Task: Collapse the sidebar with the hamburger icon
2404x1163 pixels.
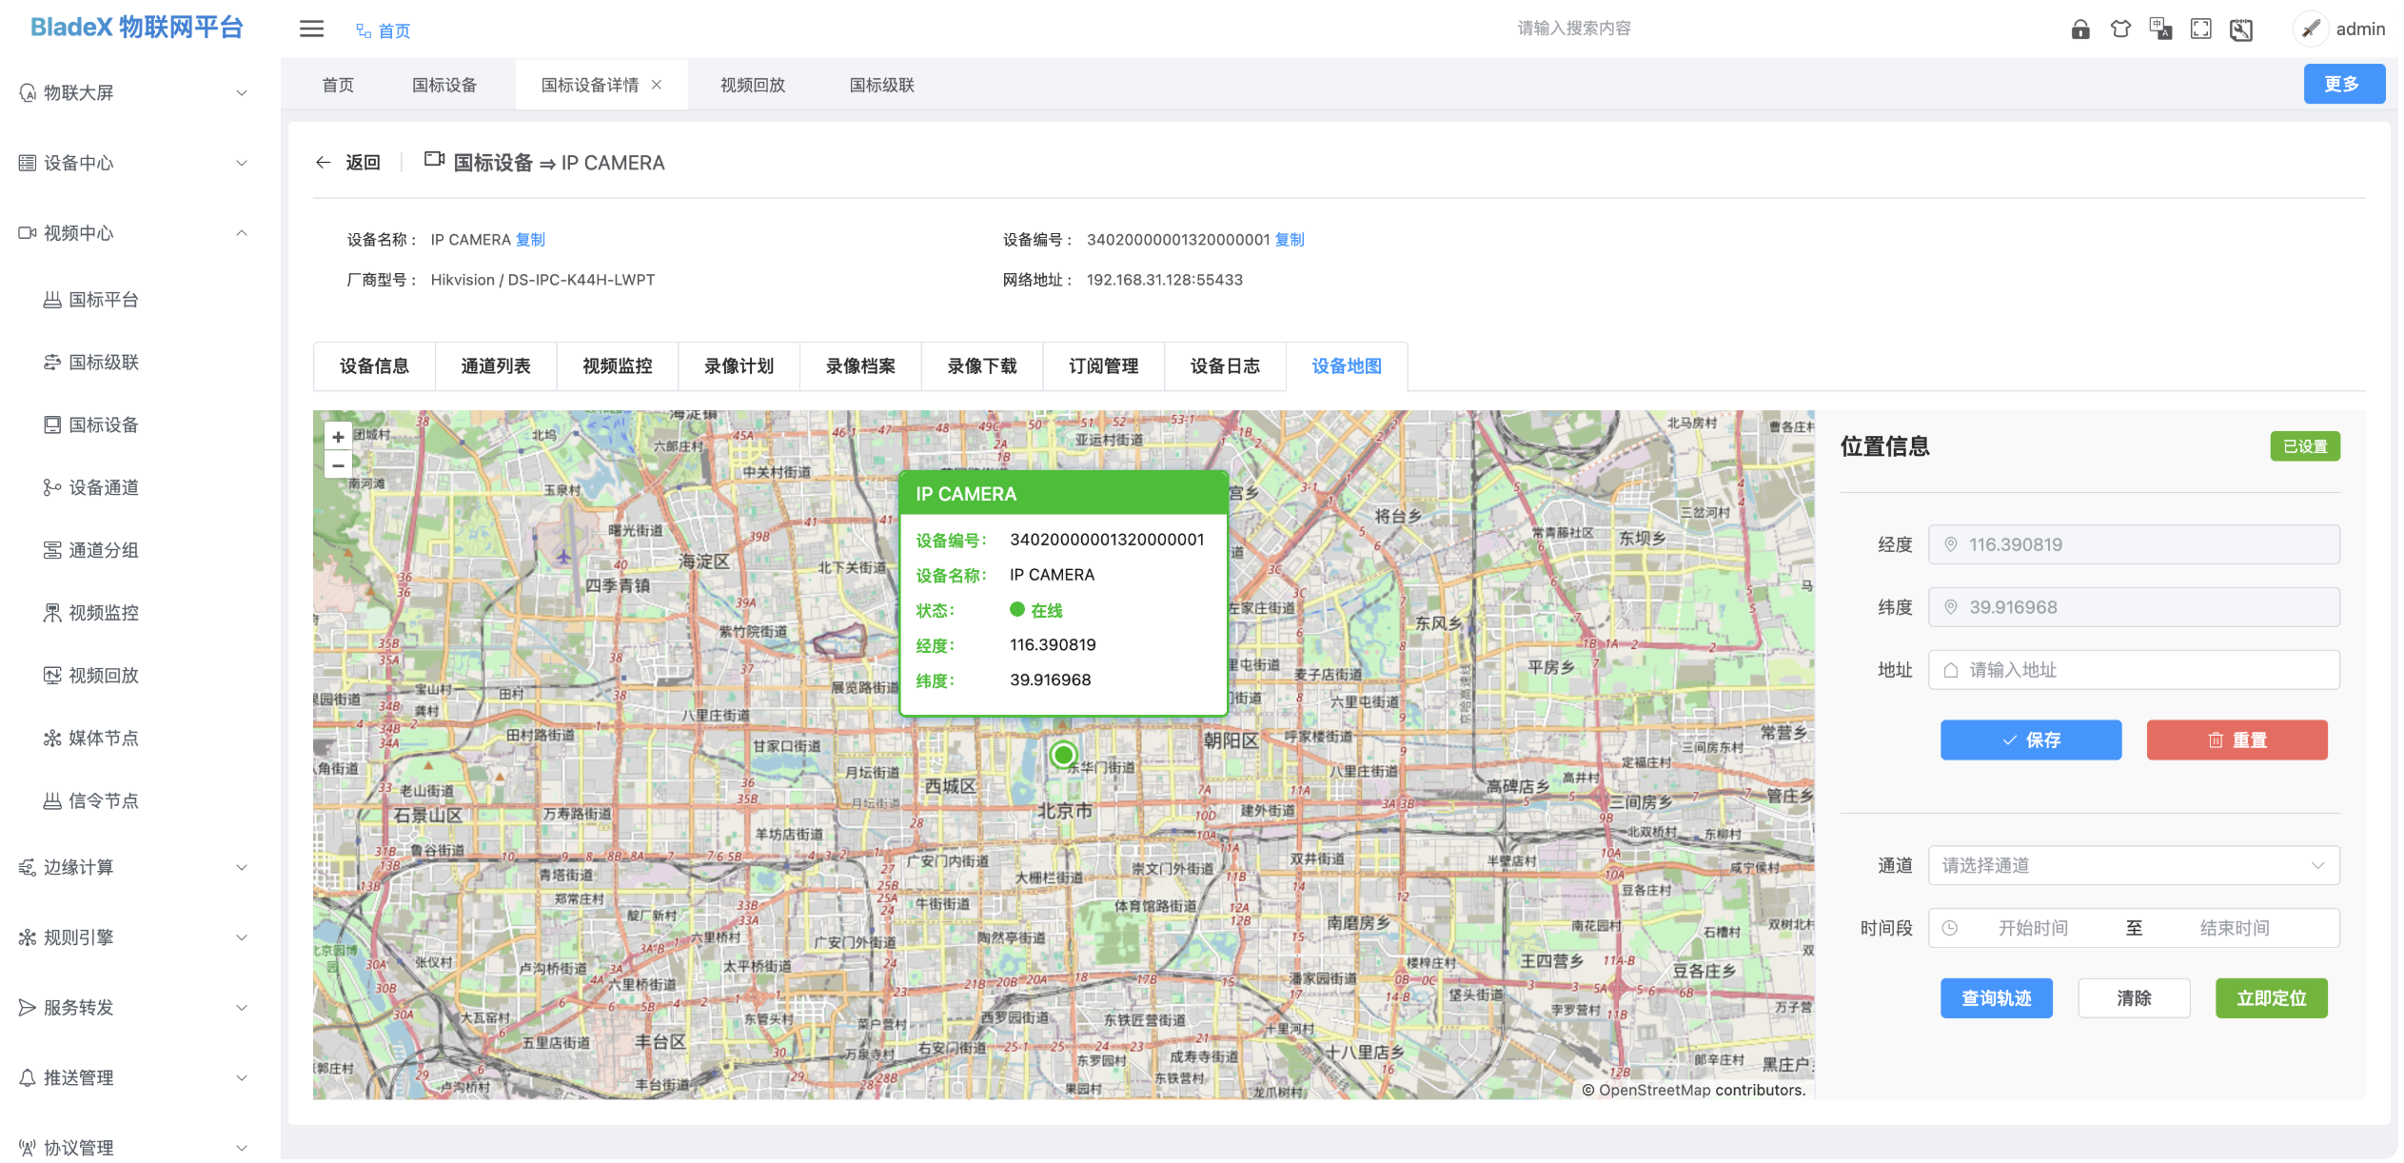Action: [x=311, y=29]
